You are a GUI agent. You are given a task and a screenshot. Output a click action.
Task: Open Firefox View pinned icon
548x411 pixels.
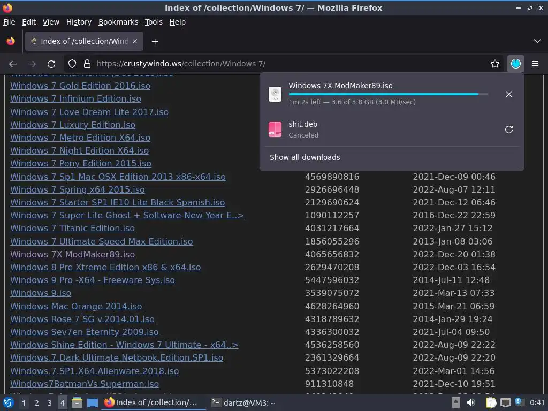(11, 41)
